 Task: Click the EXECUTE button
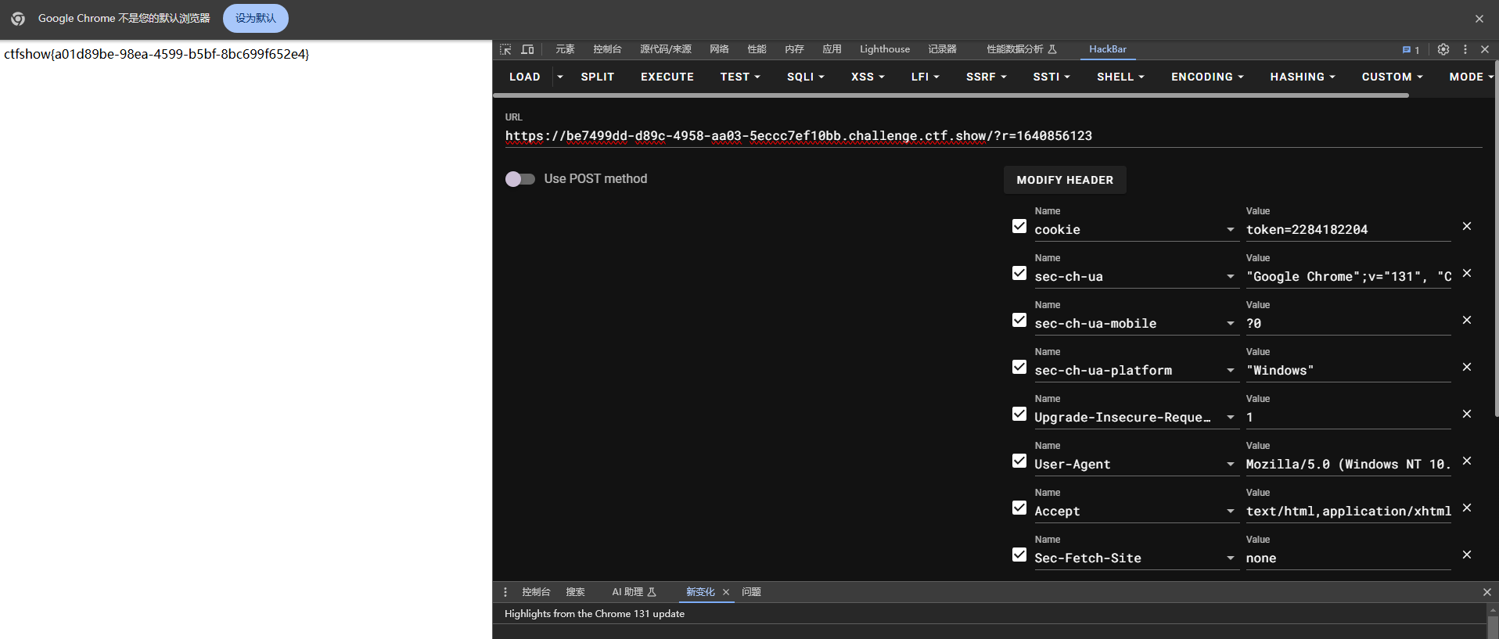click(667, 77)
